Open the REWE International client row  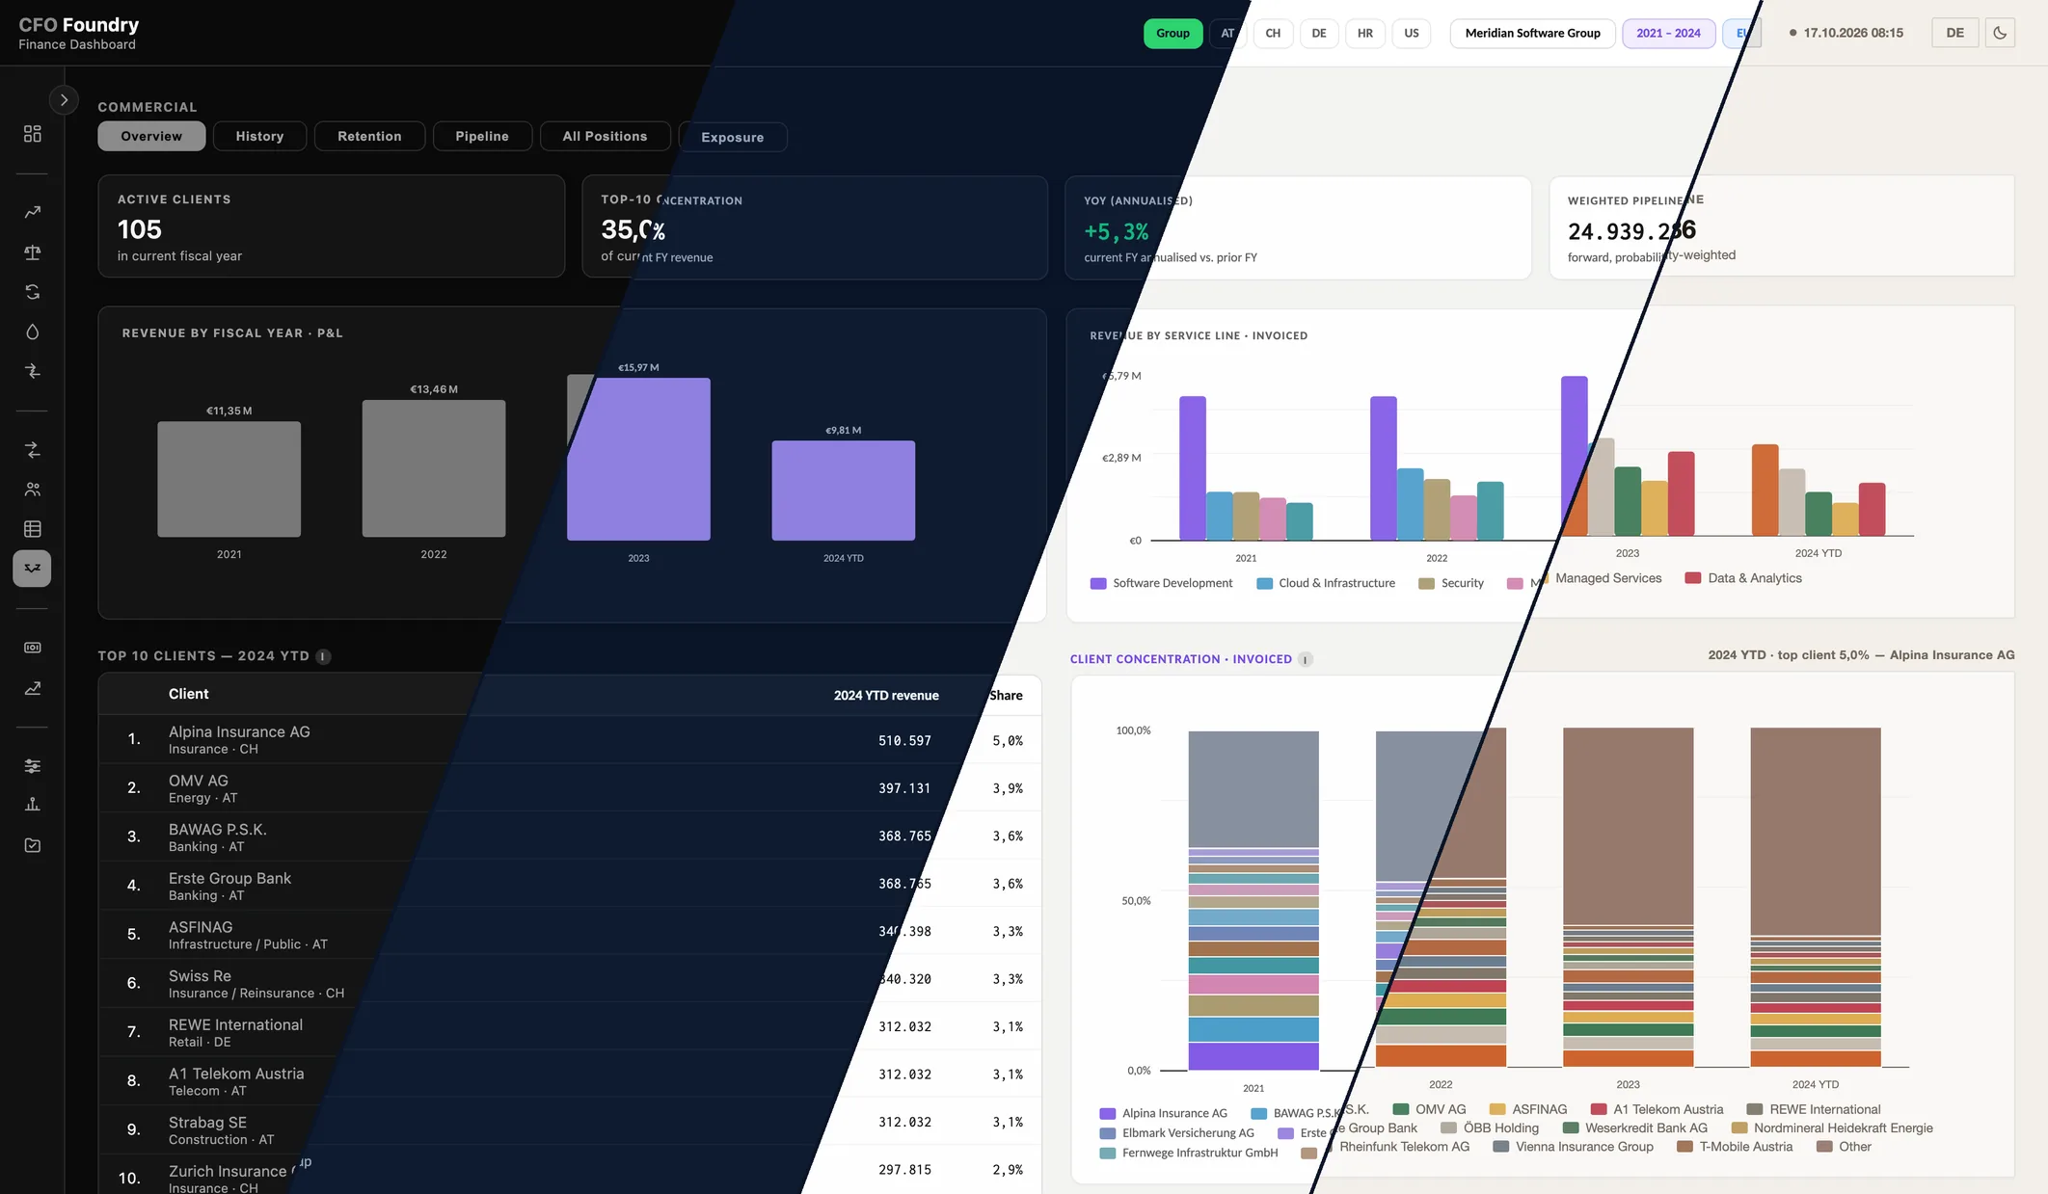tap(570, 1032)
